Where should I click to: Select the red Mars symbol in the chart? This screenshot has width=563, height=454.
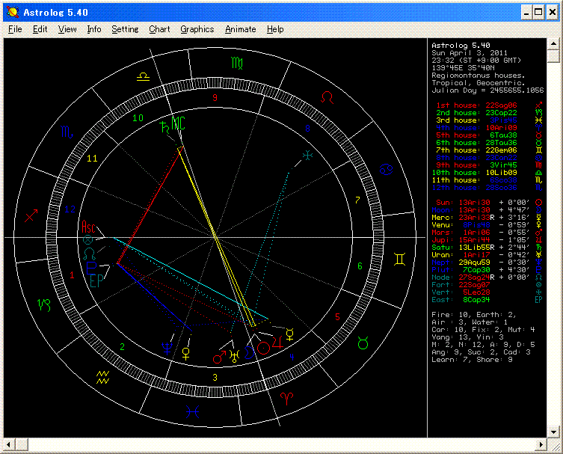221,357
